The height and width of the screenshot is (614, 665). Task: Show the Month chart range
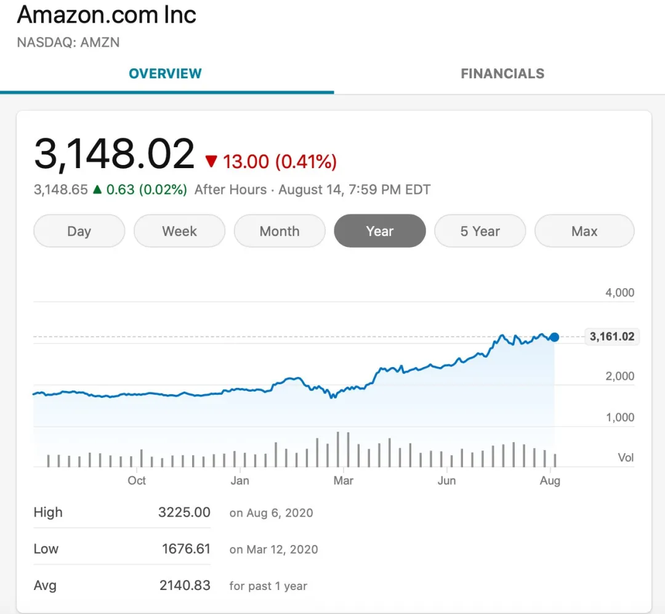(280, 232)
